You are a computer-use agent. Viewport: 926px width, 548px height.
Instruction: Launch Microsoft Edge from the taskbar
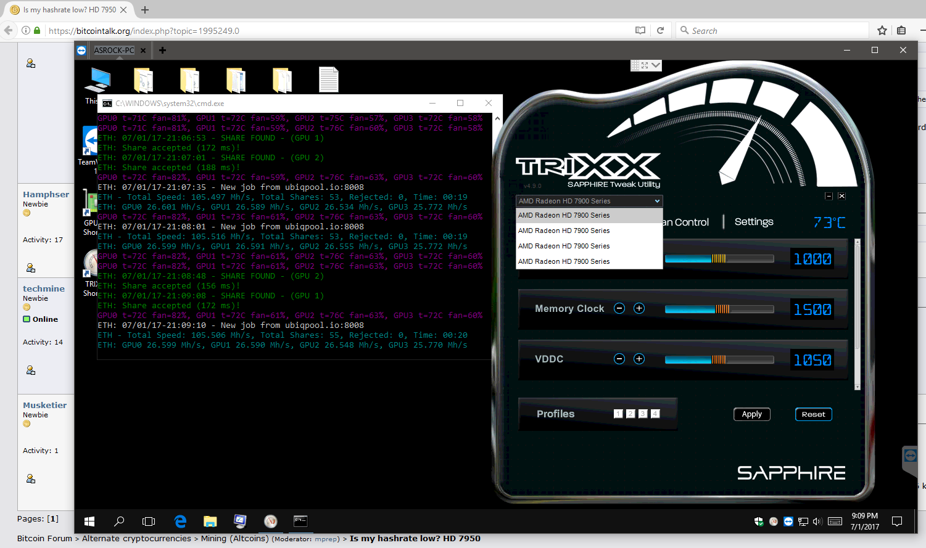coord(180,521)
